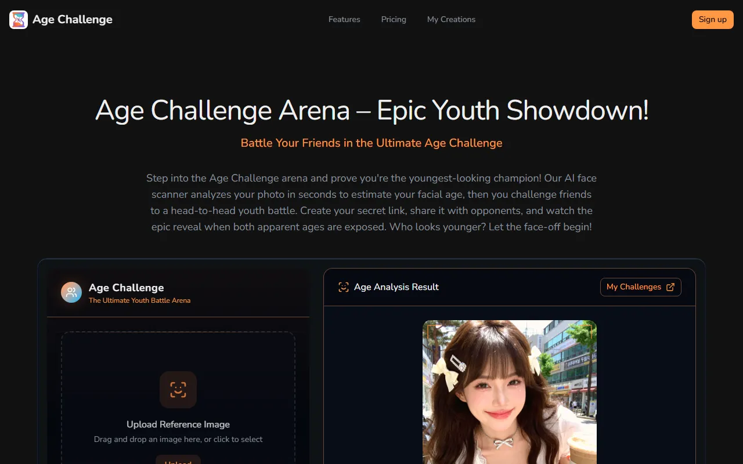
Task: Click the drag and drop image hint text
Action: pos(178,440)
